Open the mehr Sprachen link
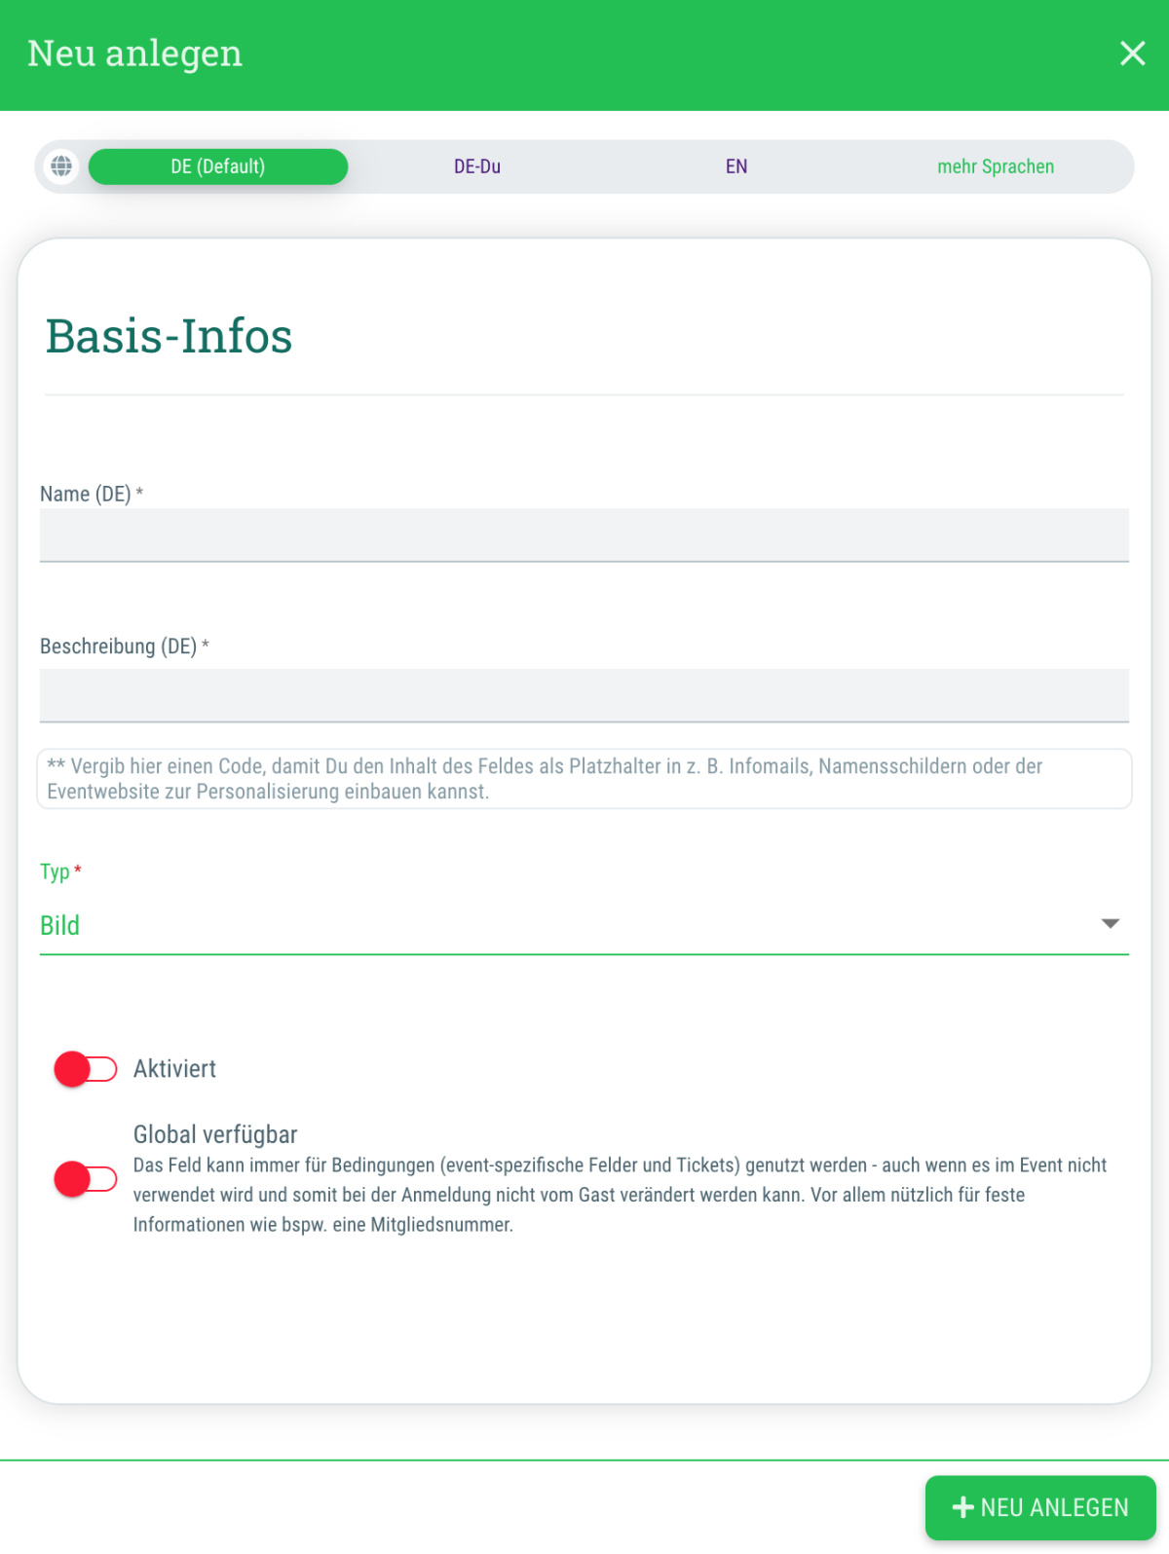 pyautogui.click(x=996, y=166)
